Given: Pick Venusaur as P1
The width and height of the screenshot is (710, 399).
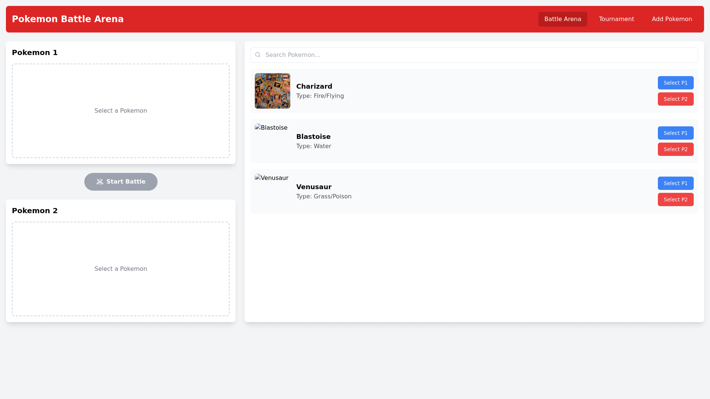Looking at the screenshot, I should click(675, 183).
